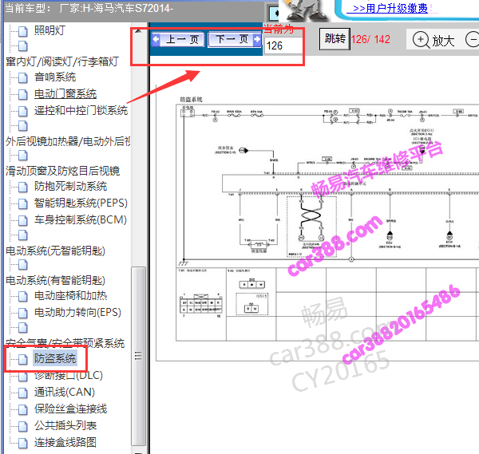Open 室内灯/阅读灯/行李箱灯 entry

62,61
